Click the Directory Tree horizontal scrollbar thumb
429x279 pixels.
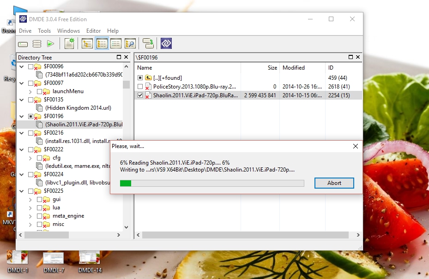[47, 235]
